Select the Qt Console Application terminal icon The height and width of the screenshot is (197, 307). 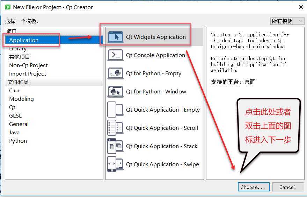coord(116,55)
